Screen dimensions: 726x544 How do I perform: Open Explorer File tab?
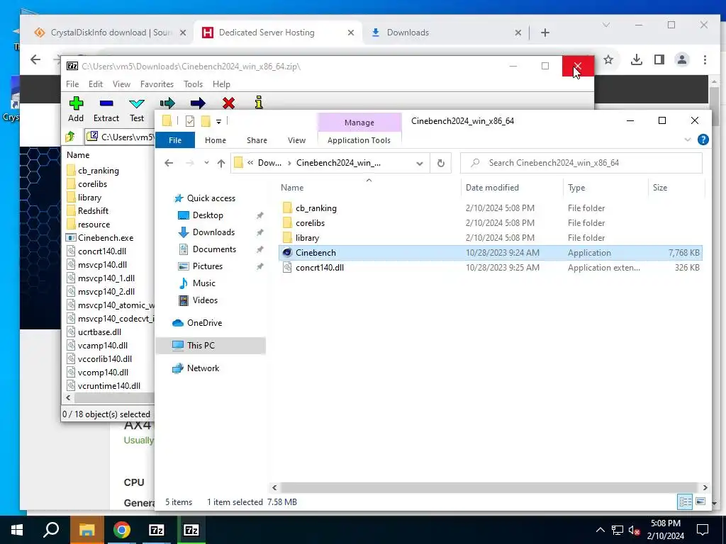pyautogui.click(x=175, y=140)
